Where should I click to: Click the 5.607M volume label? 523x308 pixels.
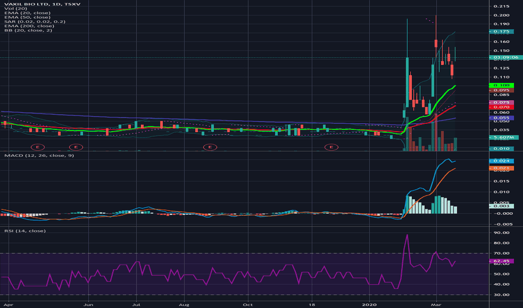tap(504, 137)
